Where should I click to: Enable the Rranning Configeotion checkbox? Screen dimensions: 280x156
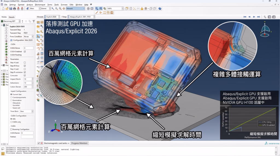click(x=11, y=129)
